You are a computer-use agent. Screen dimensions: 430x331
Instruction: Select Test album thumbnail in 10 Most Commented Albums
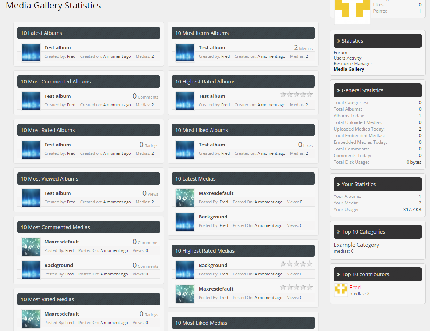tap(31, 101)
